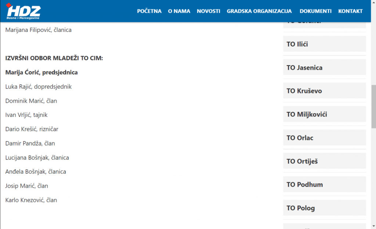Screen dimensions: 376x229
Task: Navigate to the KONTAKT page
Action: coord(350,11)
